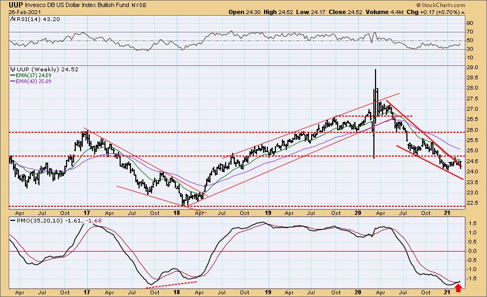Click the EMA(17) 24.59 legend text
The image size is (487, 297).
point(34,76)
